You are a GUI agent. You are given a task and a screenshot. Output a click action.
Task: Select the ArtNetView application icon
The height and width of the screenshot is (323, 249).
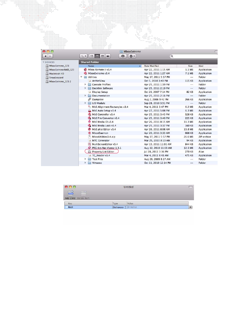(90, 81)
